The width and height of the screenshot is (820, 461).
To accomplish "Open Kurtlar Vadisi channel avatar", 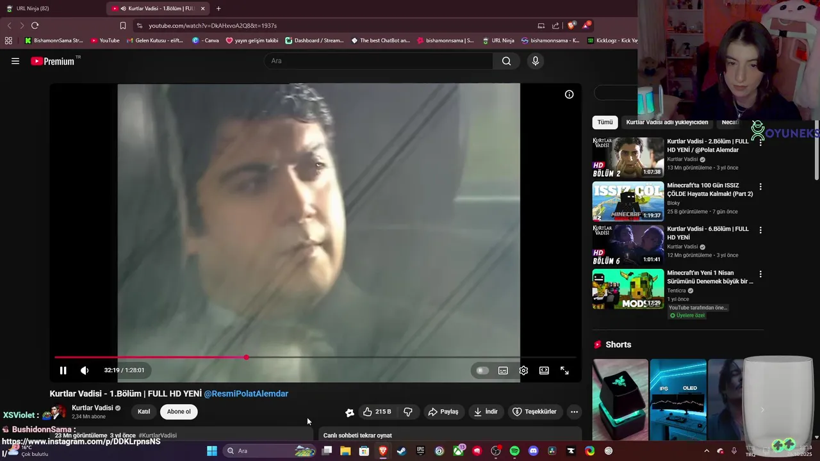I will tap(58, 412).
